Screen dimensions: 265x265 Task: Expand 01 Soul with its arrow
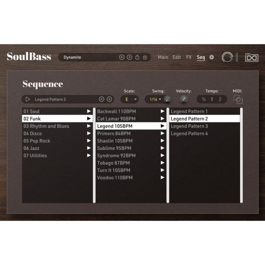coord(89,111)
